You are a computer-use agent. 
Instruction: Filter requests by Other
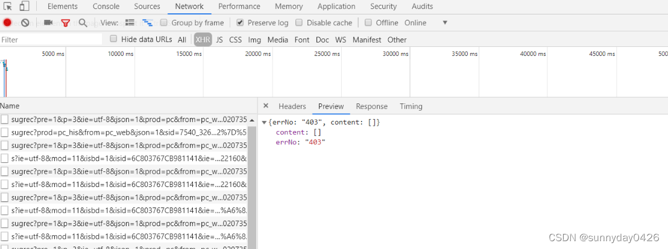(x=397, y=40)
